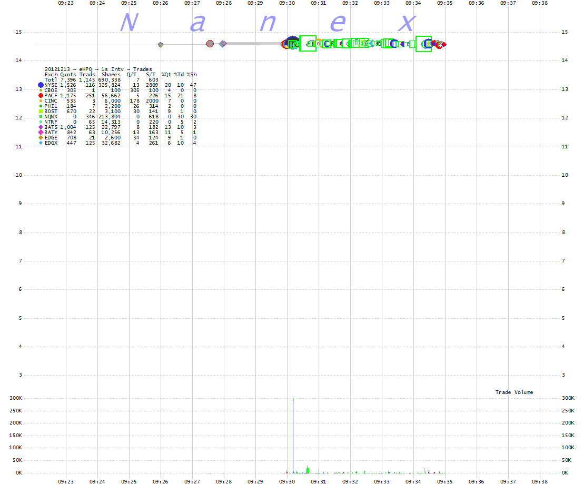Click the red marker at series end near 09:35
This screenshot has width=584, height=485.
tap(443, 45)
